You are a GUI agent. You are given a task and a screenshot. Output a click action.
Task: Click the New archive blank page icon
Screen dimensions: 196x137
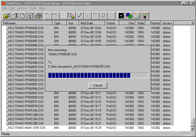[22, 16]
